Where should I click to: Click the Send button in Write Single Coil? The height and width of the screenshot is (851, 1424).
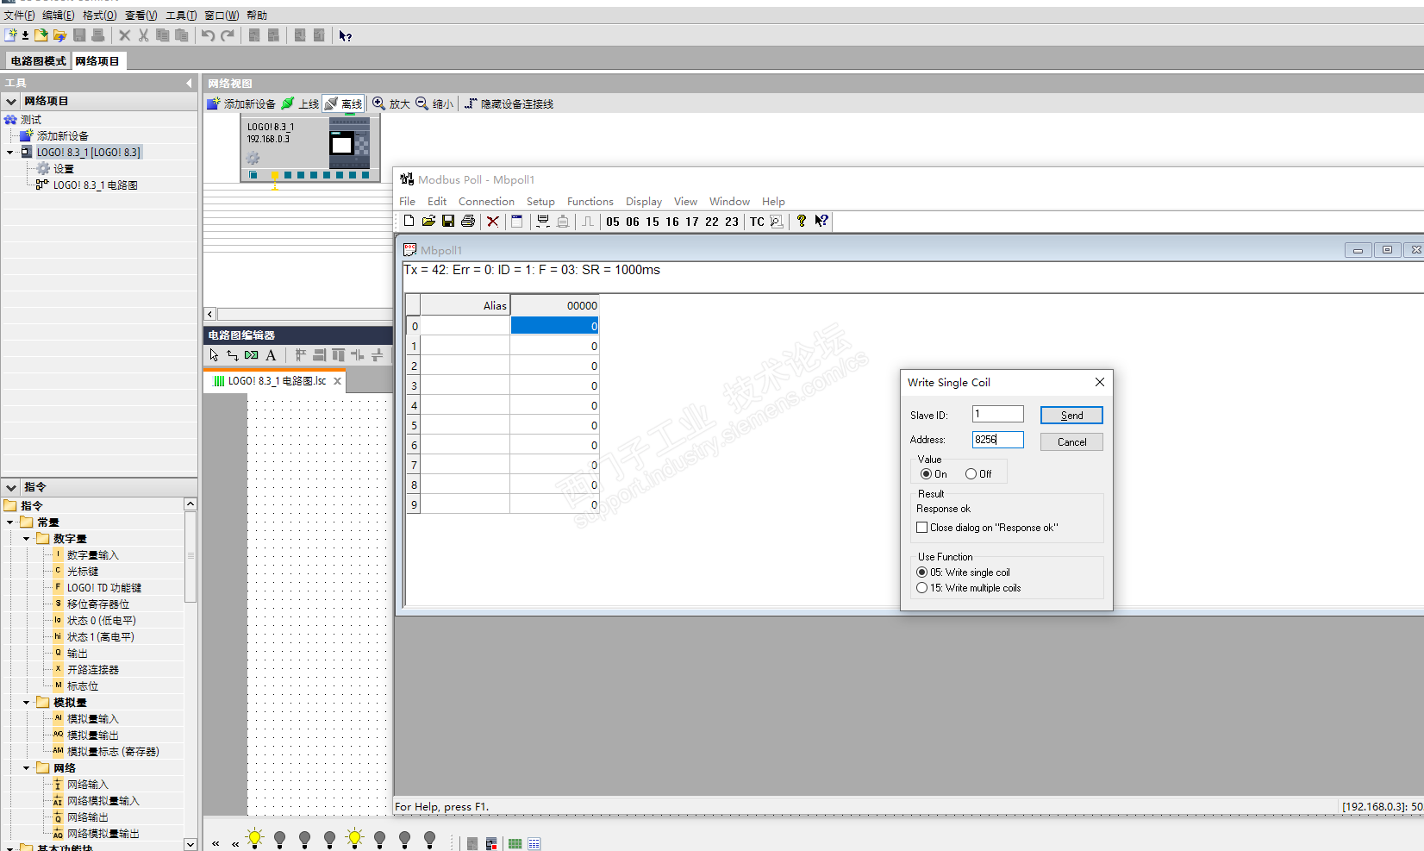1071,416
